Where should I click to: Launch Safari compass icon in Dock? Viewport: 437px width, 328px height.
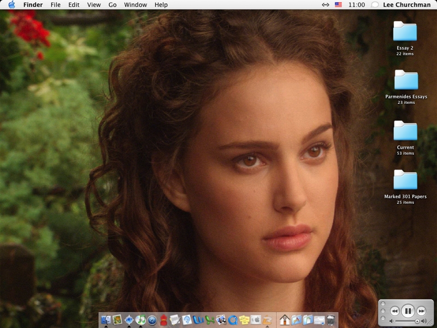129,320
